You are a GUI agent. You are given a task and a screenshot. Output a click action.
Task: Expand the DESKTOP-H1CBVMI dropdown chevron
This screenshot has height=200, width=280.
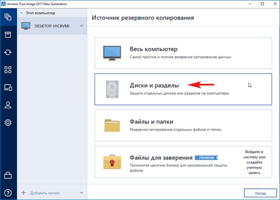pyautogui.click(x=81, y=26)
